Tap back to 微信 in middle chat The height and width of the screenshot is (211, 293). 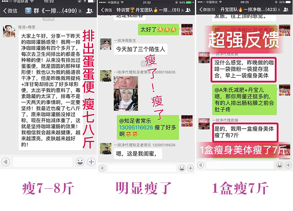tap(107, 10)
